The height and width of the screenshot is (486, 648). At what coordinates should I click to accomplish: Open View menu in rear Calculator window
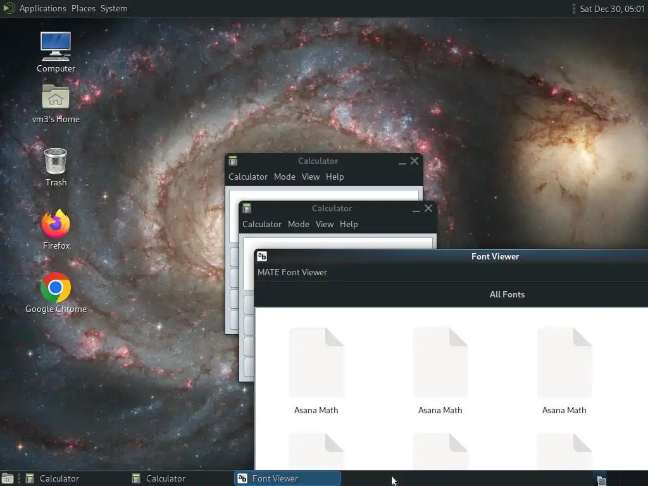[311, 177]
